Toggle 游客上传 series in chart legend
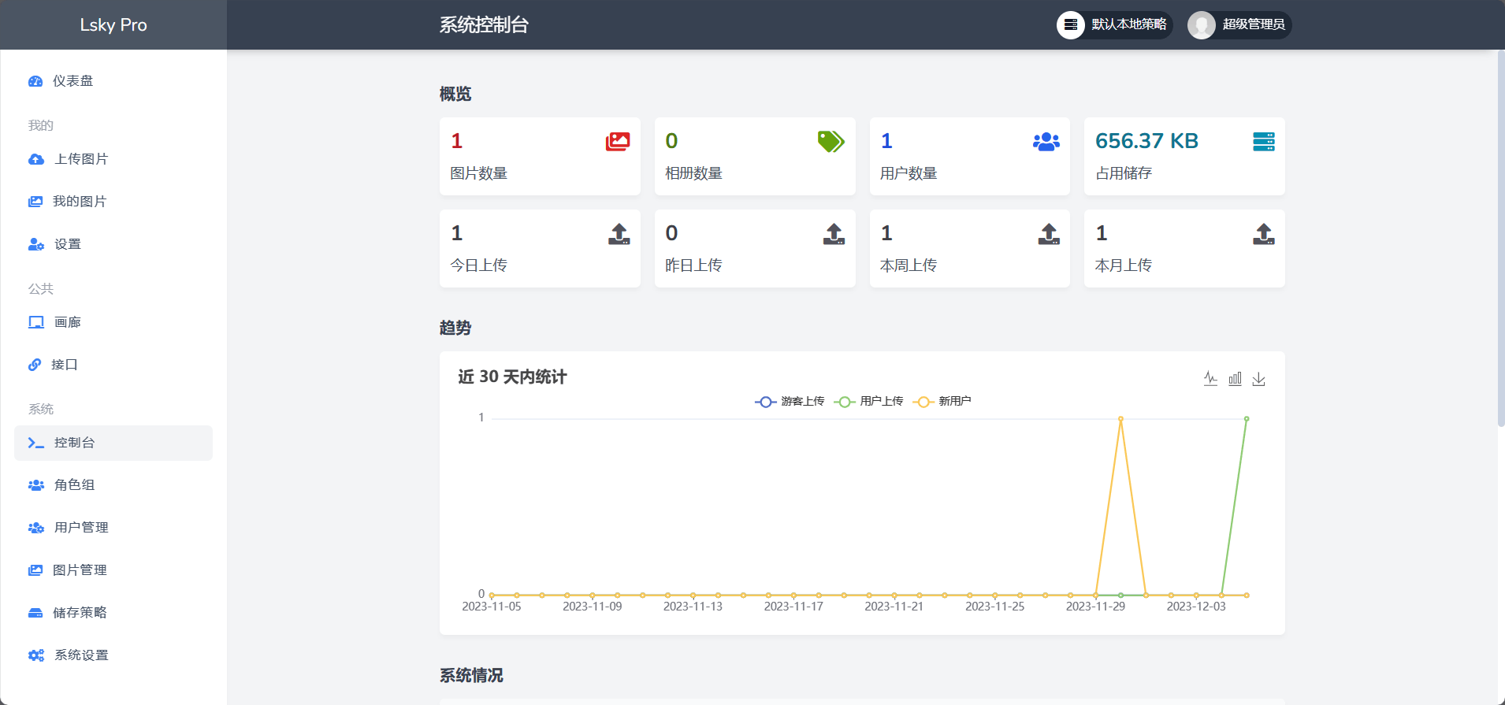 (790, 402)
